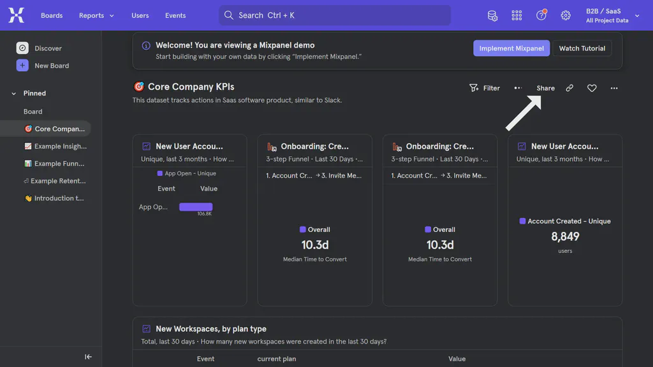Click the Watch Tutorial button
The width and height of the screenshot is (653, 367).
click(582, 48)
